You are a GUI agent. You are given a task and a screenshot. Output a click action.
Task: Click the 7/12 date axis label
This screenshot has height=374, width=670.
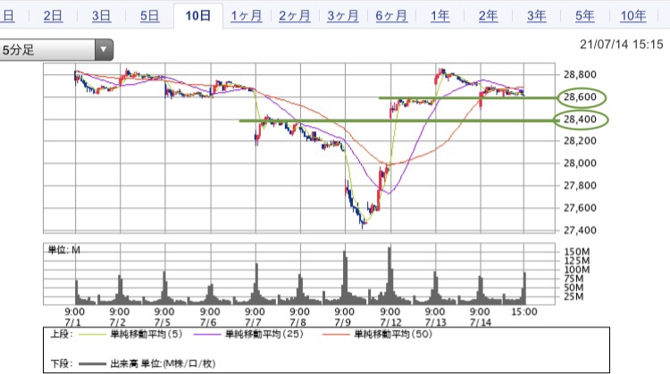click(x=391, y=322)
